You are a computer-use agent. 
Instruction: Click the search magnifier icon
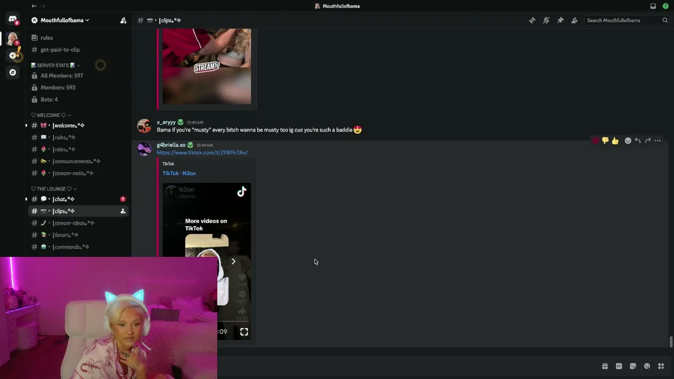[665, 20]
